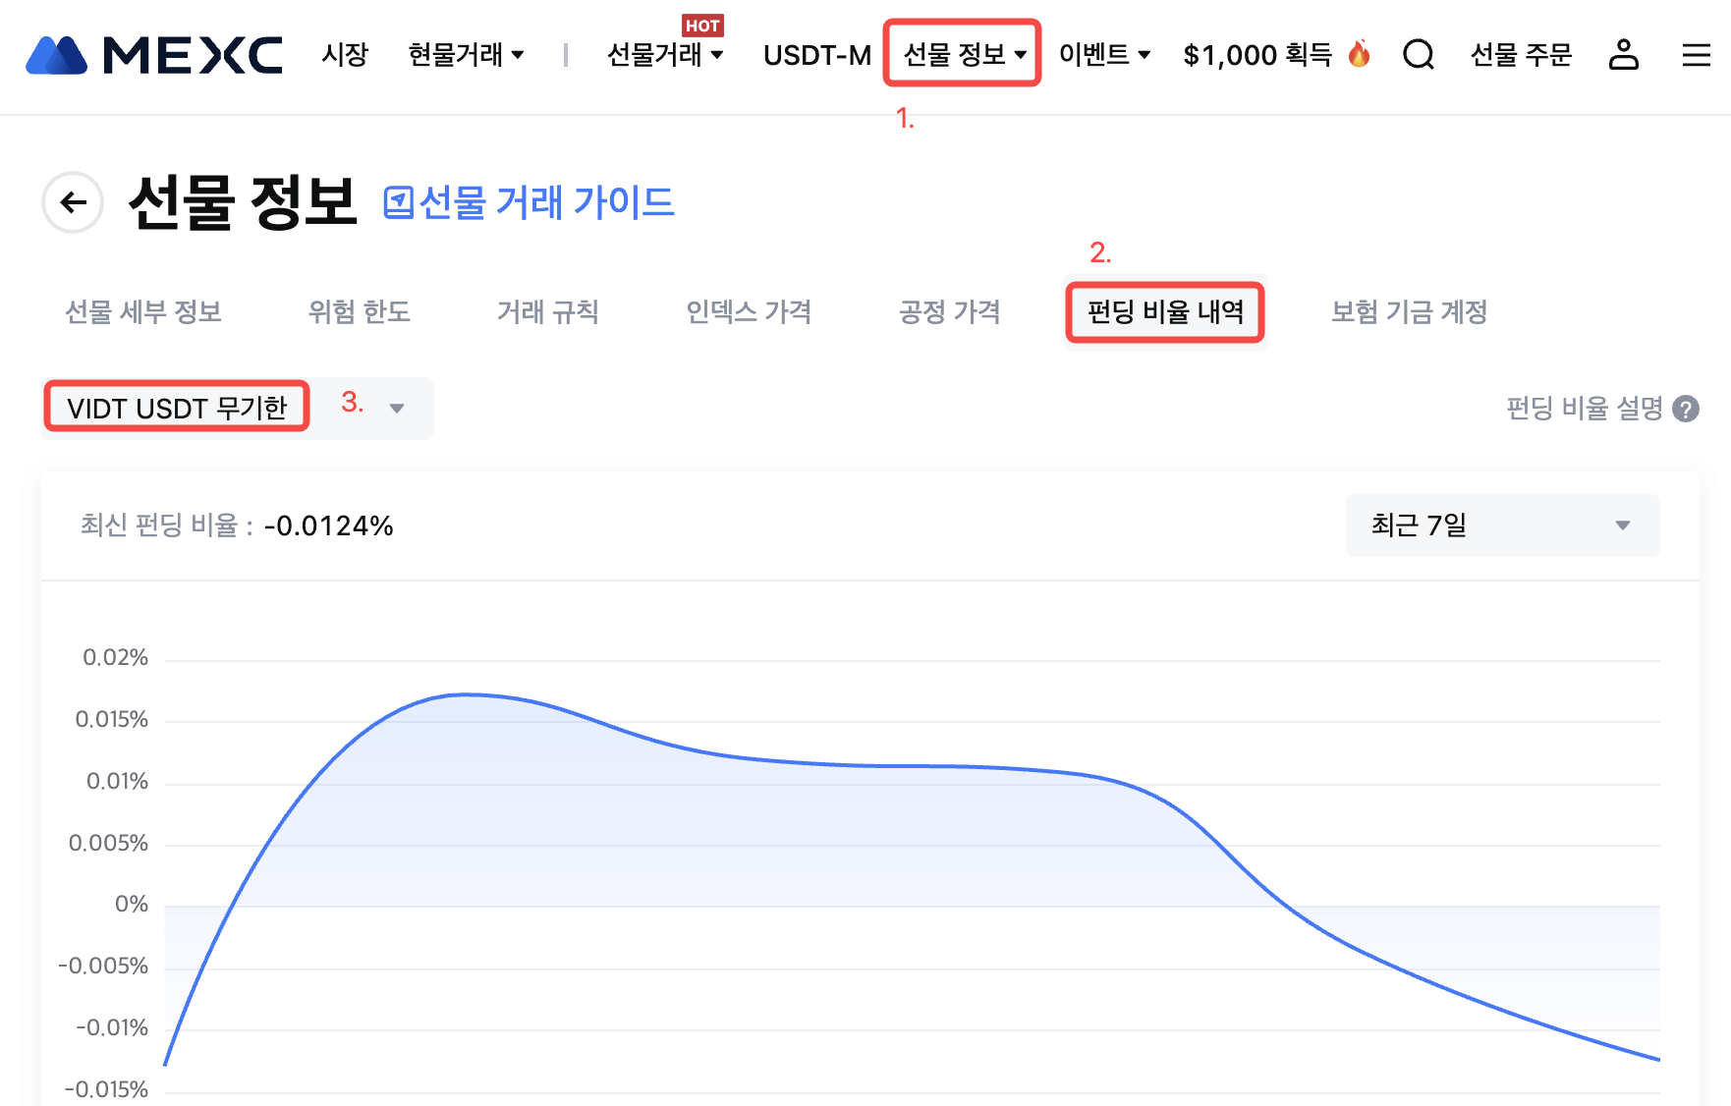The width and height of the screenshot is (1731, 1106).
Task: Open the user account profile icon
Action: 1623,55
